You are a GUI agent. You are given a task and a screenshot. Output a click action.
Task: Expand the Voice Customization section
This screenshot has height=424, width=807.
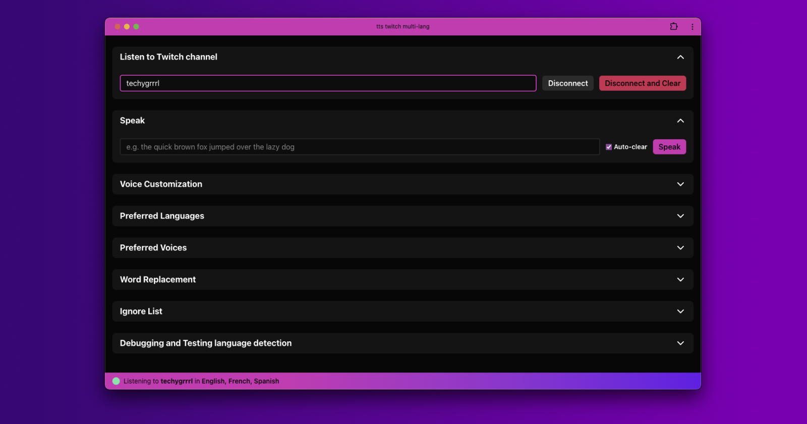403,184
